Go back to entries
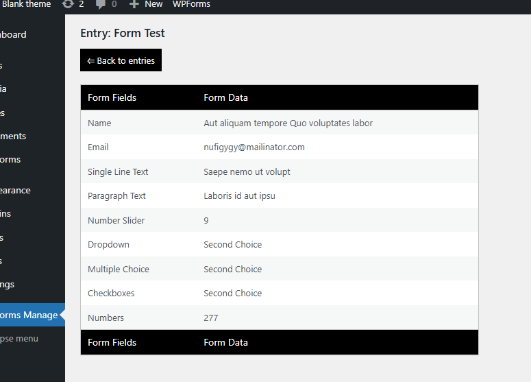 point(121,60)
